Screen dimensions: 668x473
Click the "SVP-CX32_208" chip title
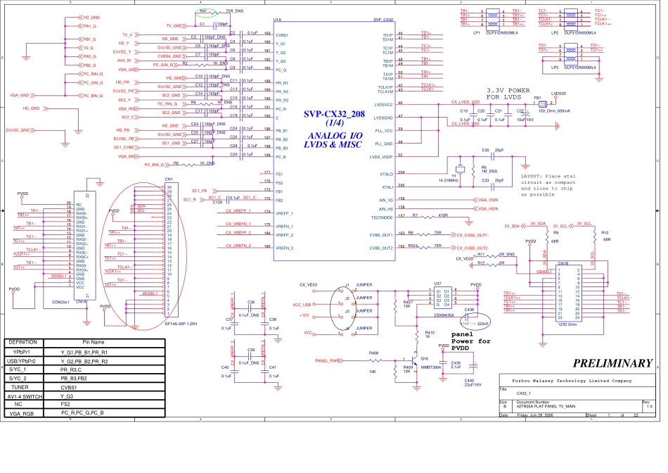pos(334,114)
